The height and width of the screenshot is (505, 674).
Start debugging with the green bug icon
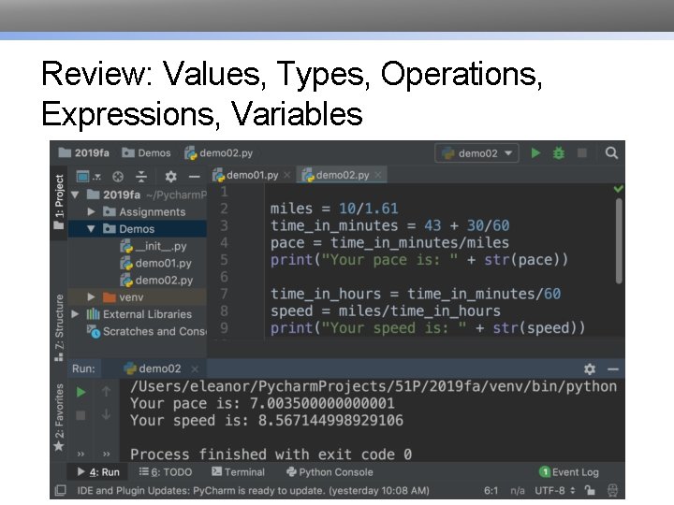pos(559,153)
